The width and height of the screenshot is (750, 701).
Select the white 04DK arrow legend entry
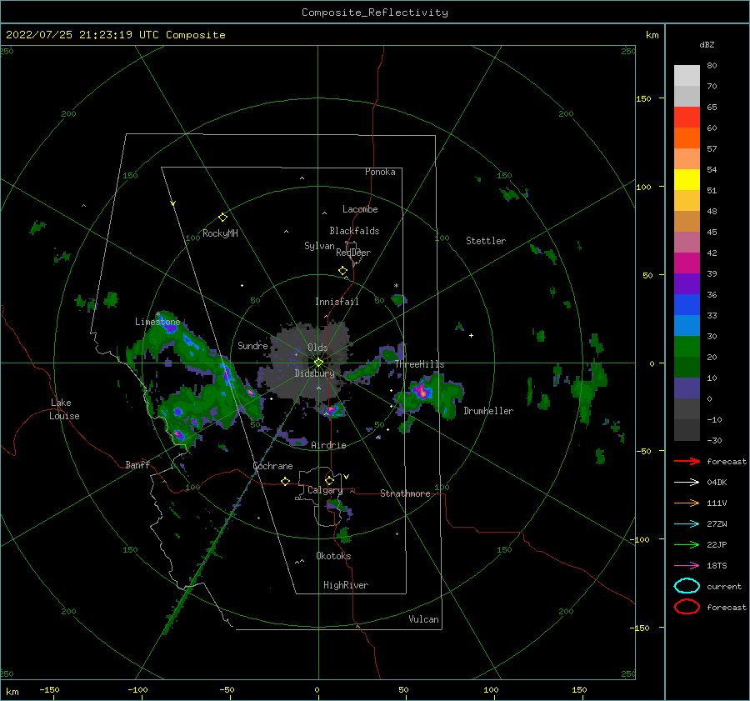[687, 483]
